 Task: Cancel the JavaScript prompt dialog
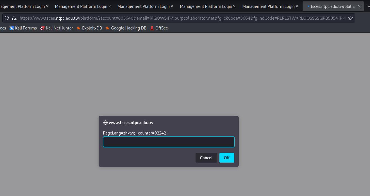pyautogui.click(x=206, y=158)
